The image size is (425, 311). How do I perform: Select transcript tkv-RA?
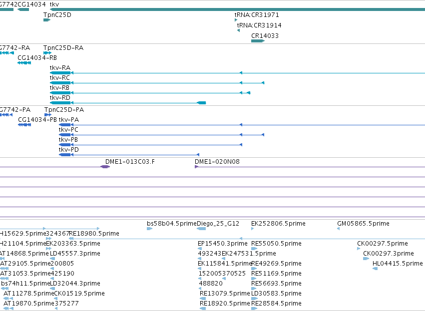[60, 68]
